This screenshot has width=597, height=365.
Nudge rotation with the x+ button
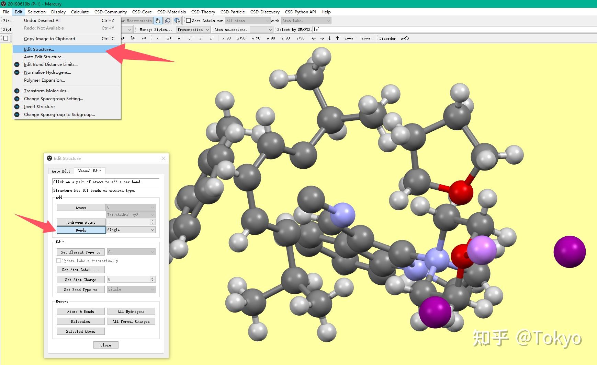169,38
